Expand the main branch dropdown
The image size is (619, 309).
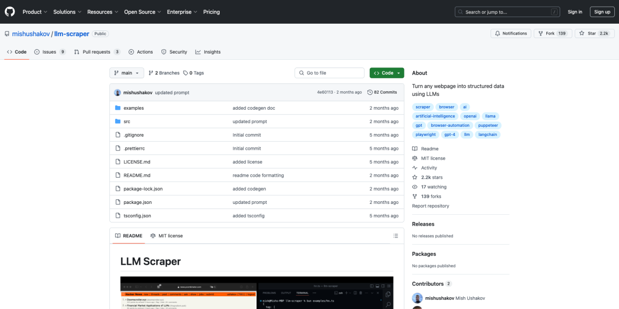[x=126, y=73]
